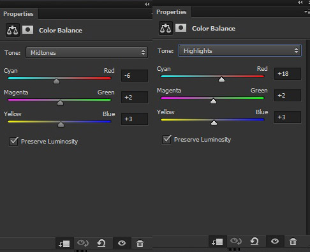
Task: Click Midtones Yellow-Blue field showing +3
Action: (135, 119)
